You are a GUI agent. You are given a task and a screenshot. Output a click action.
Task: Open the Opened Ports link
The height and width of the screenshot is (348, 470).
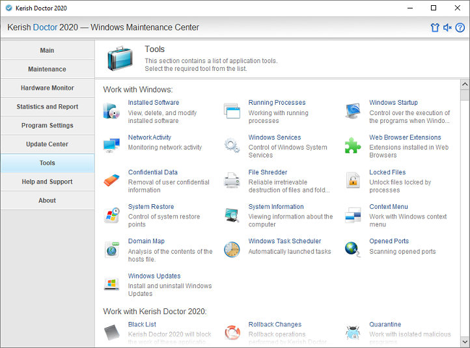(x=389, y=241)
